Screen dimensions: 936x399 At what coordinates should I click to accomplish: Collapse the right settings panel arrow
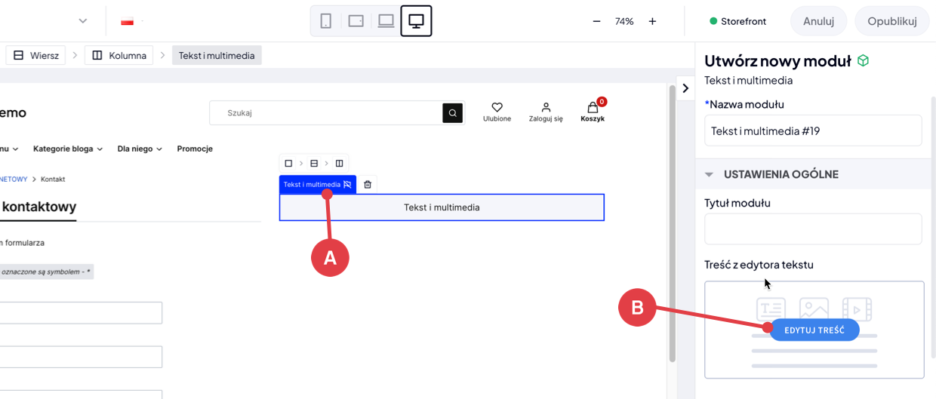(685, 87)
